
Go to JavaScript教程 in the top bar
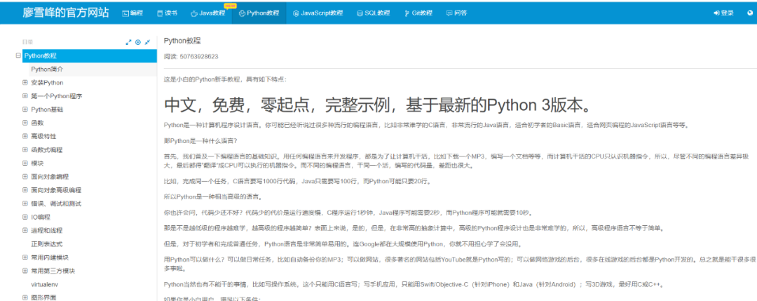coord(318,13)
